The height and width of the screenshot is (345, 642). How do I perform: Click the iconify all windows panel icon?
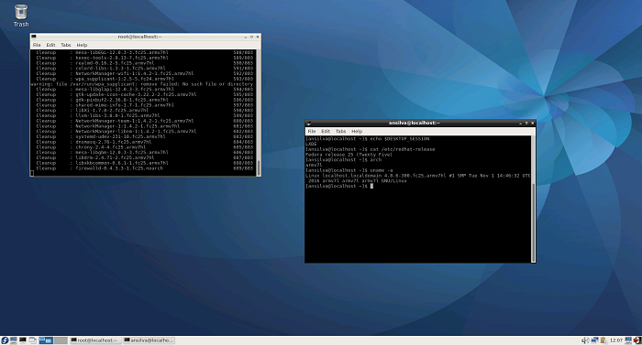[x=32, y=340]
